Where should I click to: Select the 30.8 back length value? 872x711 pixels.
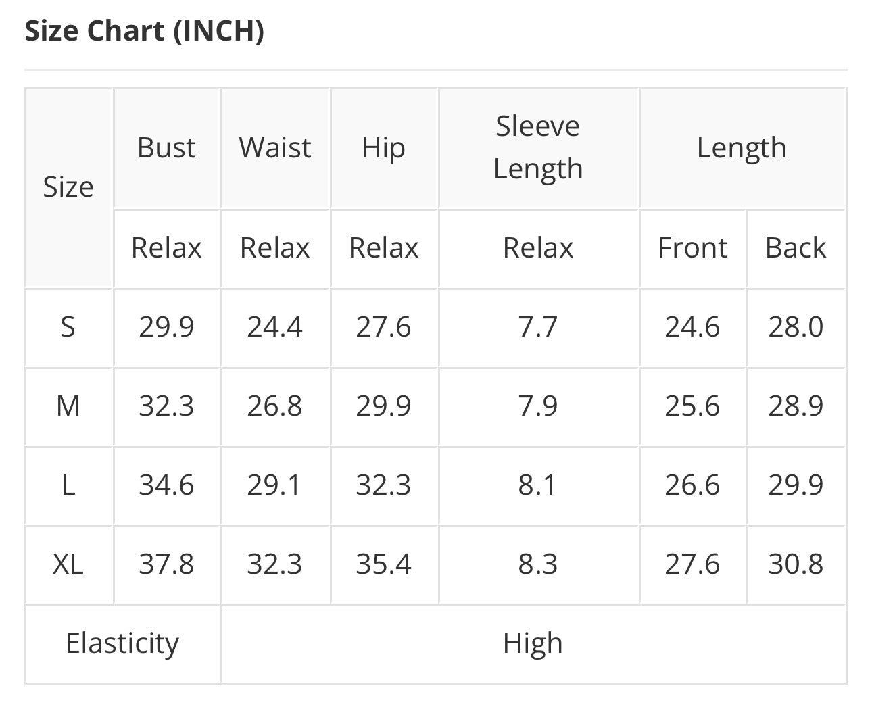coord(796,564)
